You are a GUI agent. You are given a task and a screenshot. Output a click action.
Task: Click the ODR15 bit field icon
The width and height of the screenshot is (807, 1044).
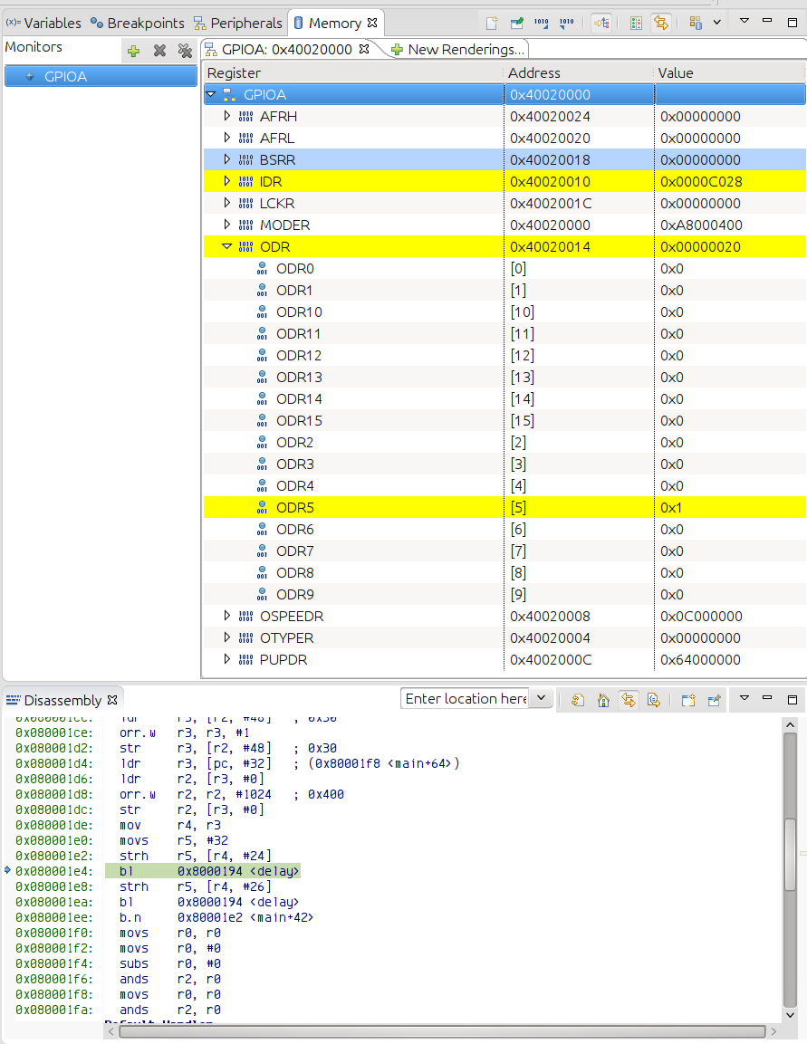pyautogui.click(x=263, y=421)
